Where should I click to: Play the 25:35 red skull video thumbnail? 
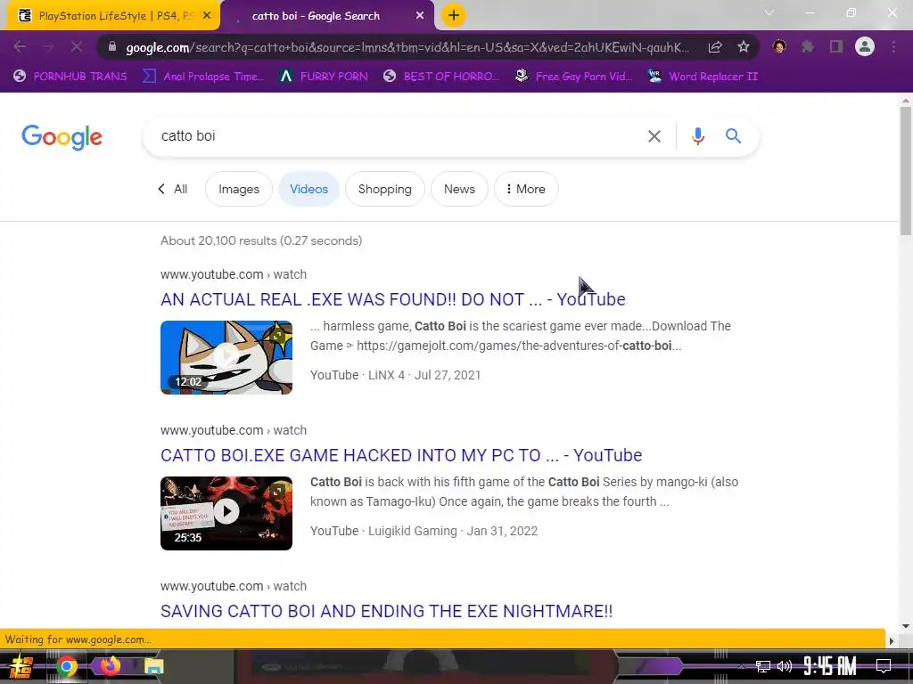(226, 513)
